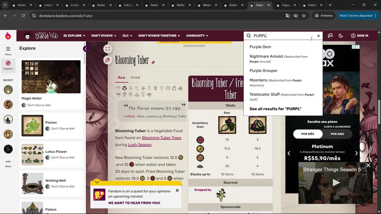The width and height of the screenshot is (381, 214).
Task: Collapse the yellow chevron notification toggle
Action: [97, 182]
